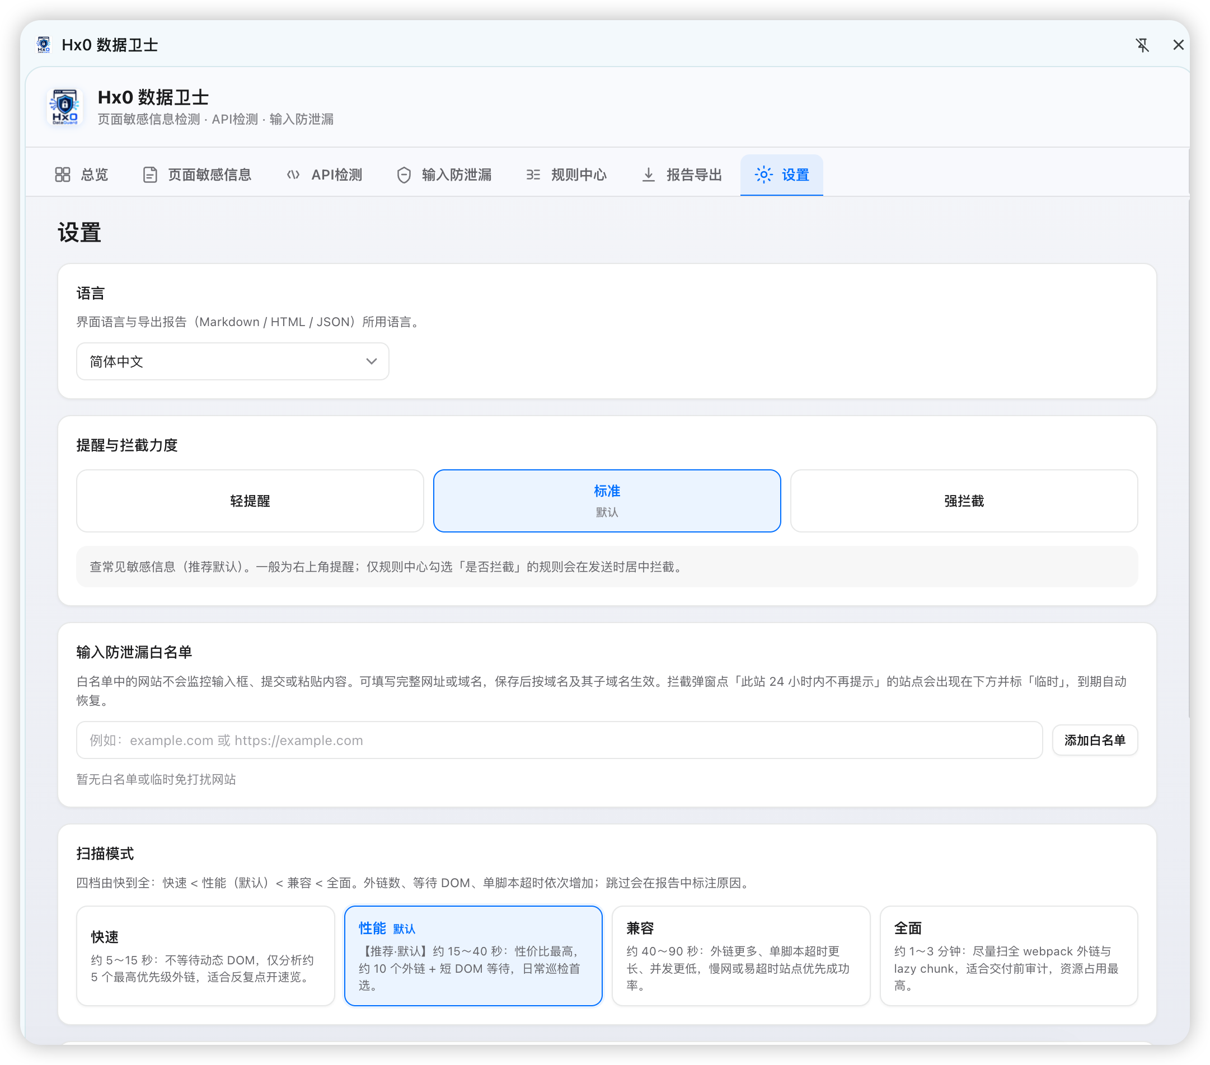Click the 报告导出 download icon
This screenshot has width=1210, height=1065.
tap(648, 175)
